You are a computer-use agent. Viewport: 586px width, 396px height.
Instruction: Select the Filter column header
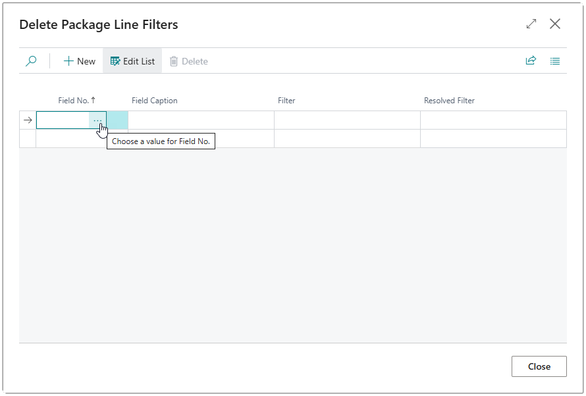[x=286, y=101]
